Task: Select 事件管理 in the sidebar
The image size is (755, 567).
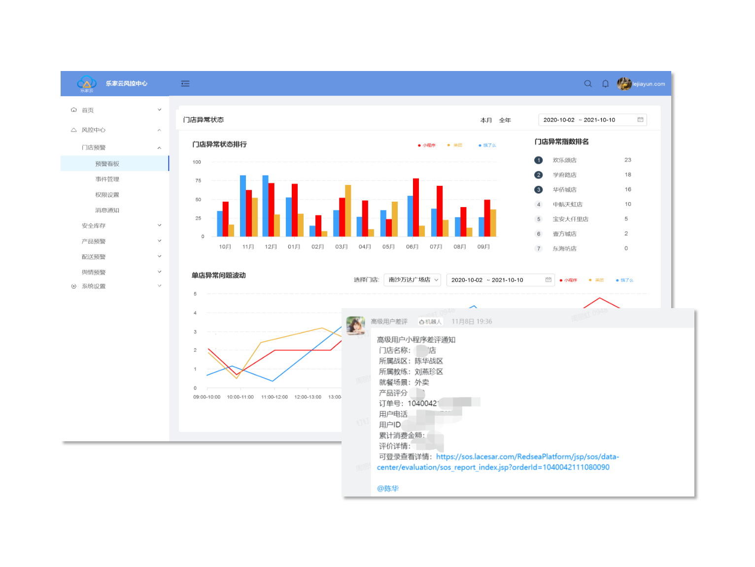Action: (x=107, y=179)
